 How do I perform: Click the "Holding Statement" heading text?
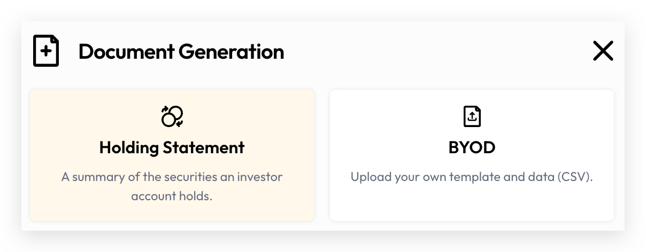[172, 147]
